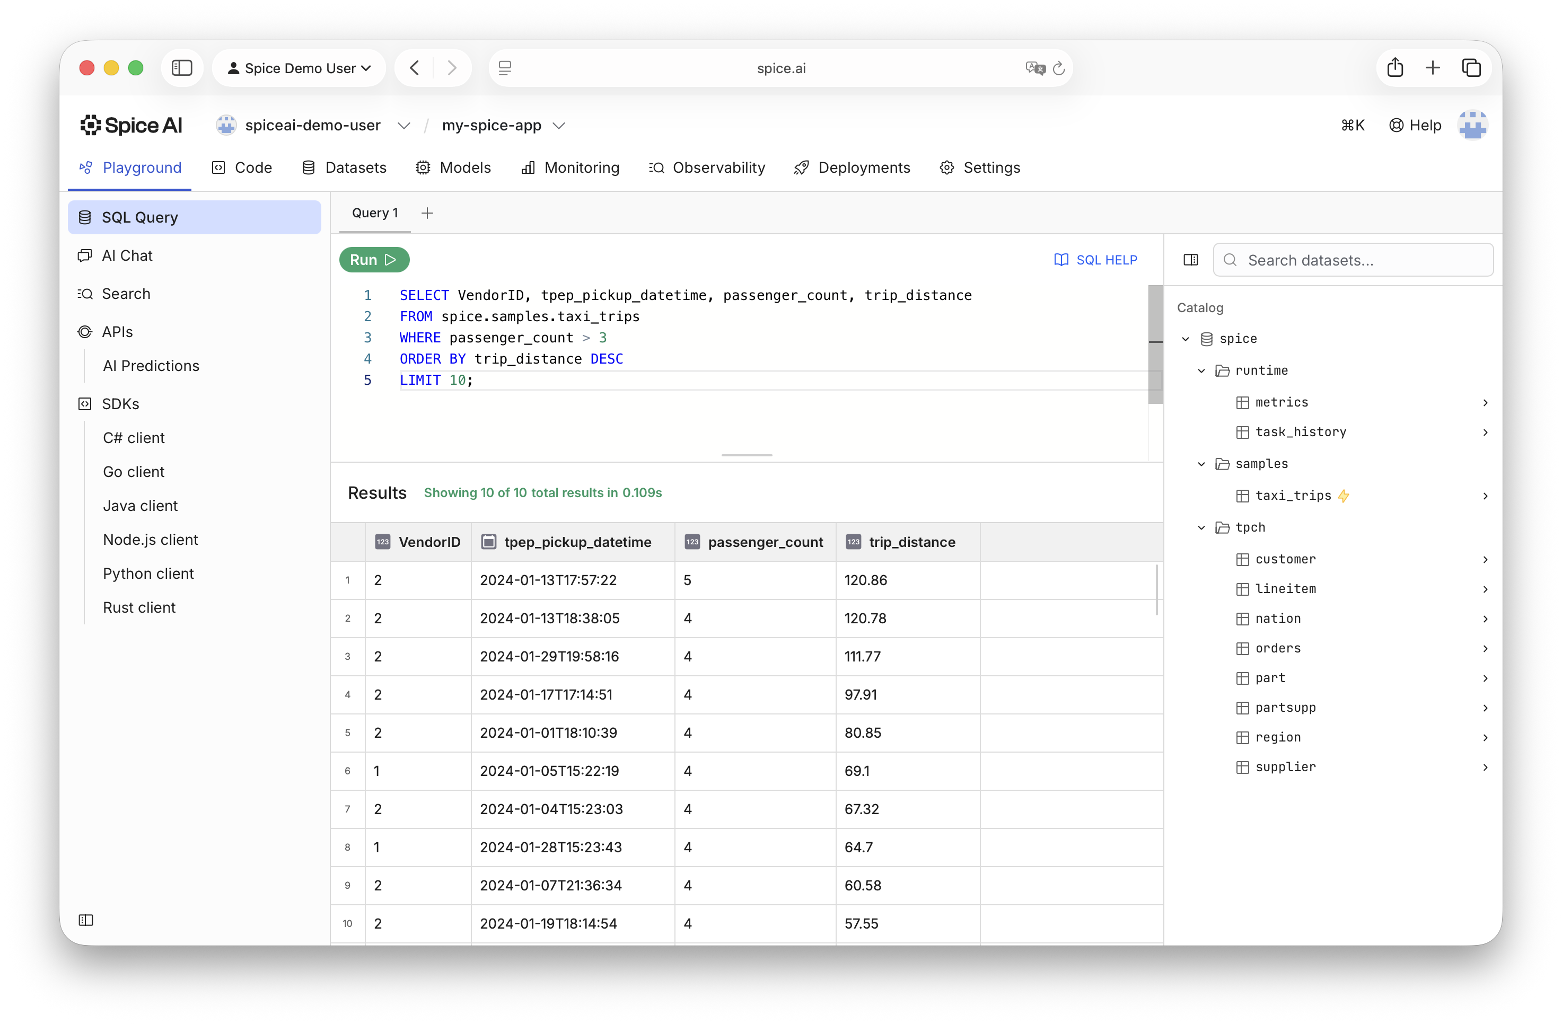
Task: Expand the spiceai-demo-user organization dropdown
Action: [403, 125]
